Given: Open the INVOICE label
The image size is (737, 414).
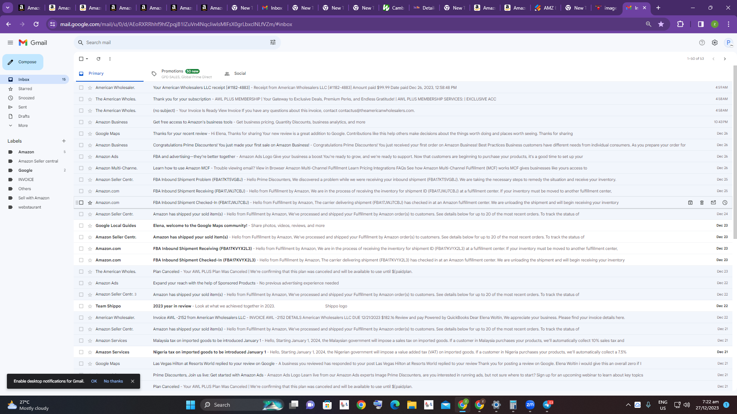Looking at the screenshot, I should (26, 179).
